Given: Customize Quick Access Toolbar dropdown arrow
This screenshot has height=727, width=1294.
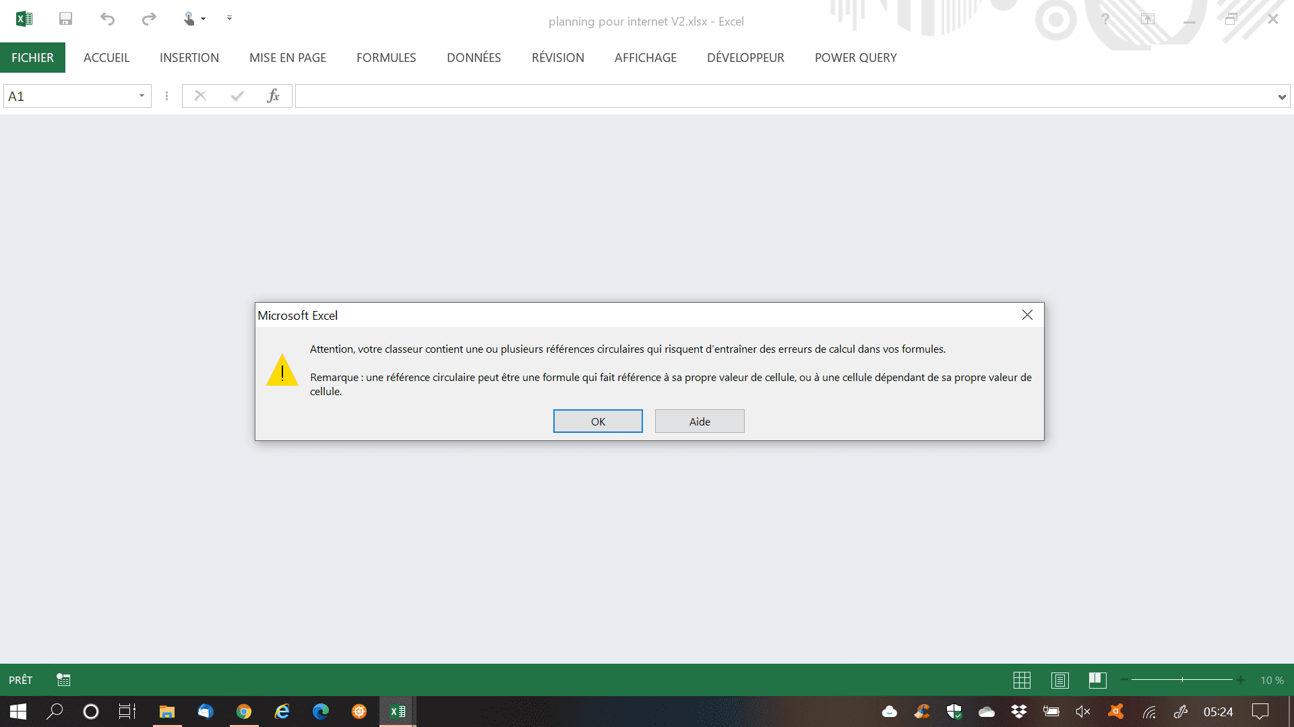Looking at the screenshot, I should [229, 18].
